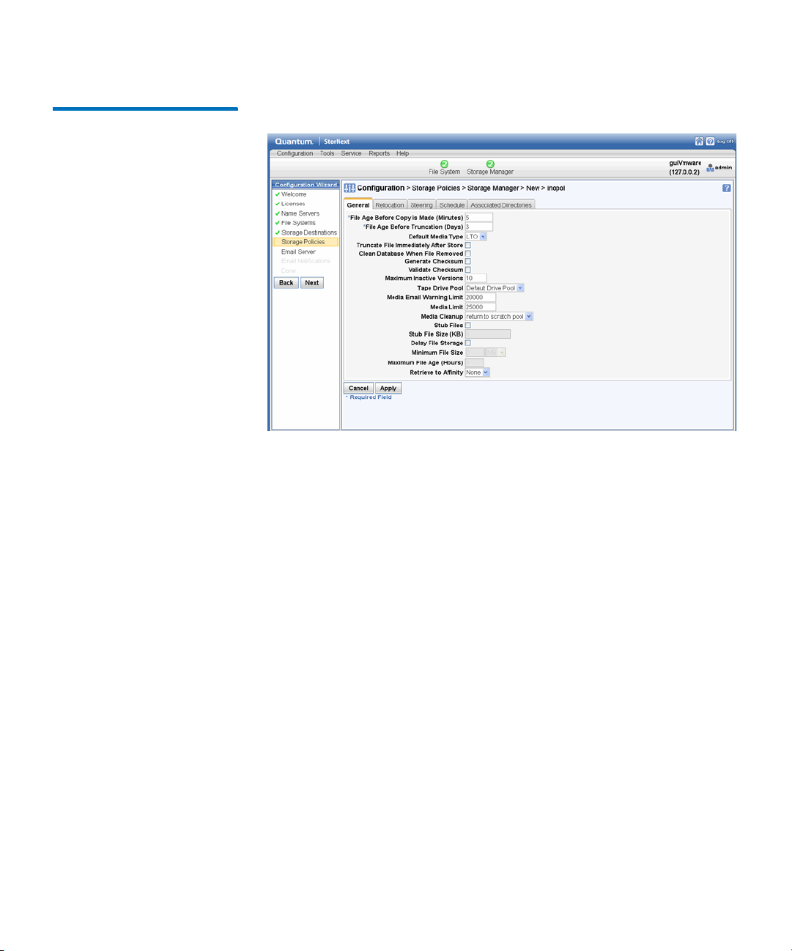
Task: Switch to the Schedule tab
Action: coord(452,205)
